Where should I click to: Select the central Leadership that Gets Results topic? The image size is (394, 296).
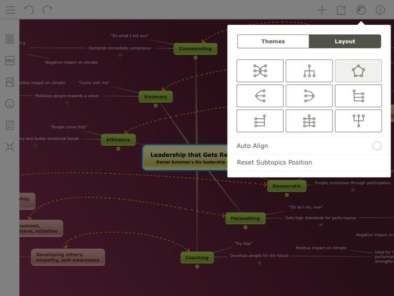click(x=185, y=158)
